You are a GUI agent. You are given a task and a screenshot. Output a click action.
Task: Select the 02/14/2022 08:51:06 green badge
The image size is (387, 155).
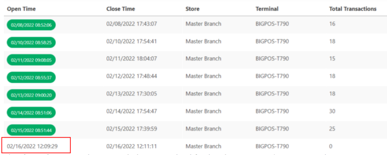click(x=31, y=112)
